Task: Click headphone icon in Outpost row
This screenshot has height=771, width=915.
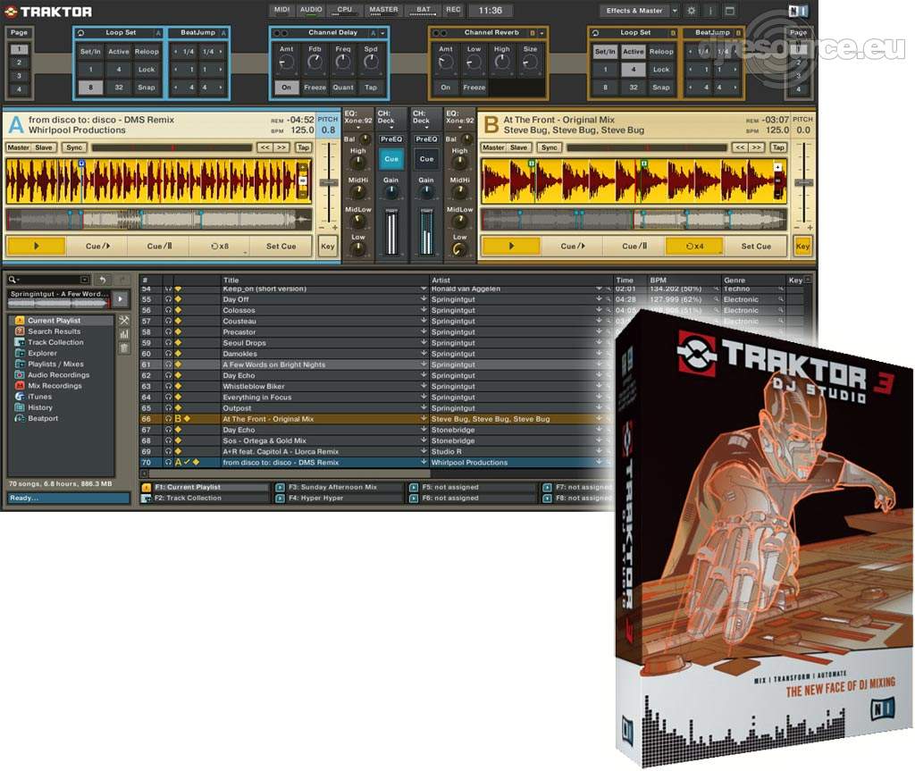Action: (169, 408)
